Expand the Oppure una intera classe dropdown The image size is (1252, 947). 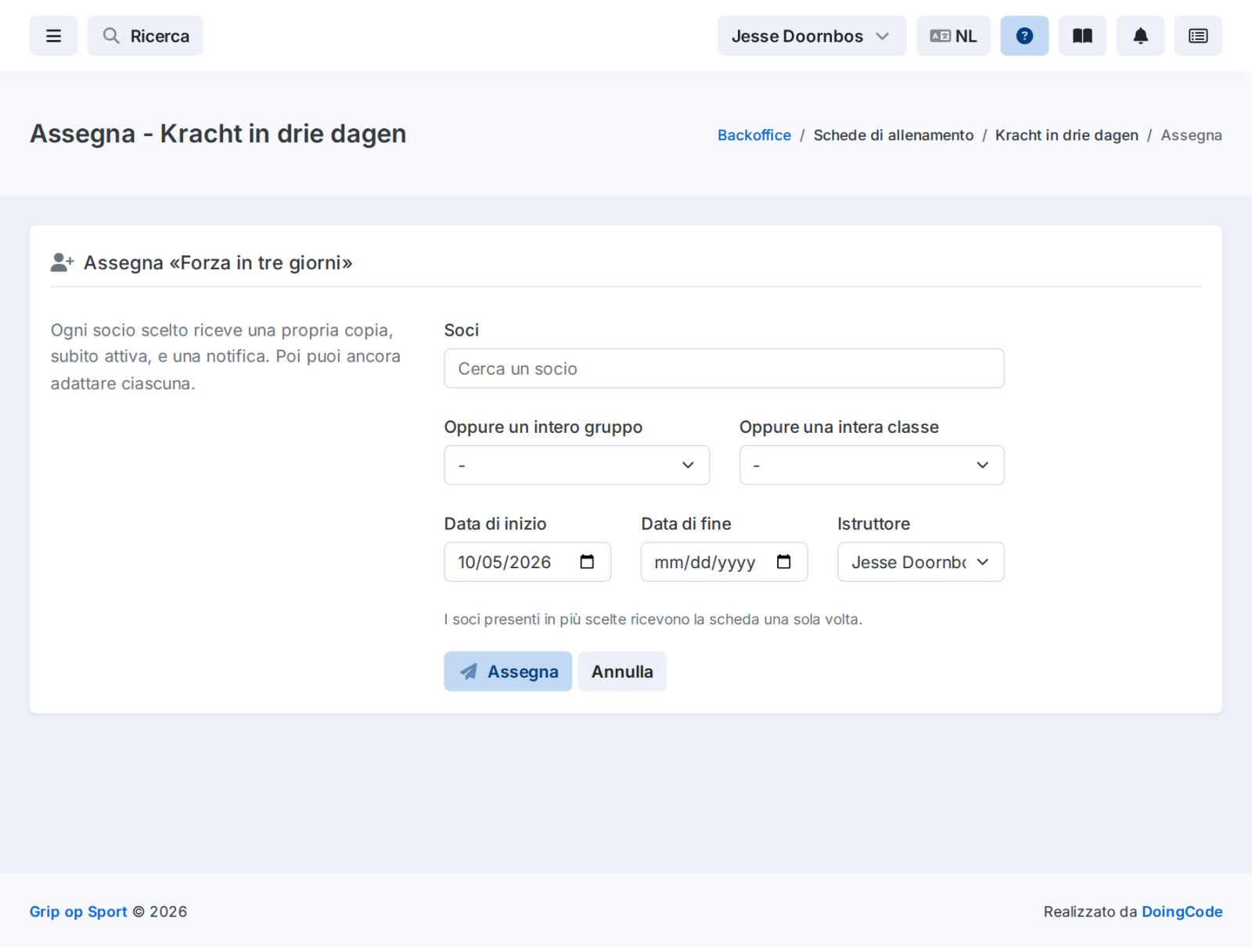(872, 465)
